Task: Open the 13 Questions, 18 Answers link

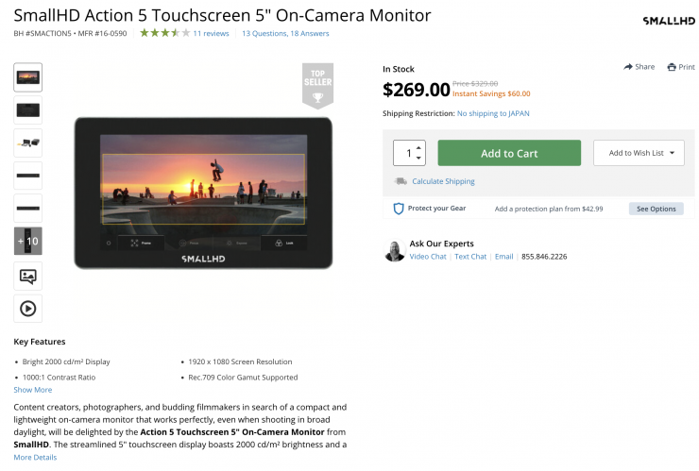Action: pos(285,33)
